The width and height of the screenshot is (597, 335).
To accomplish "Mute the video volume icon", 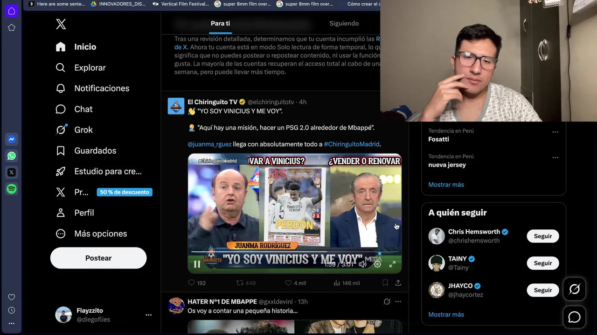I will [362, 264].
